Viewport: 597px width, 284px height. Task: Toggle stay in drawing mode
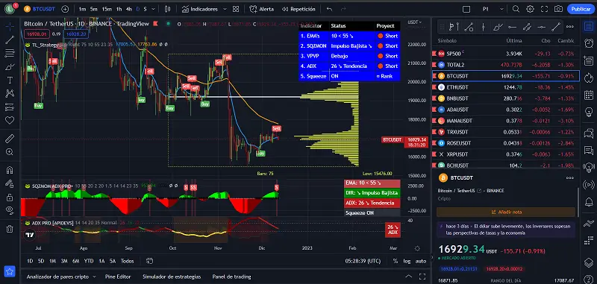click(10, 183)
